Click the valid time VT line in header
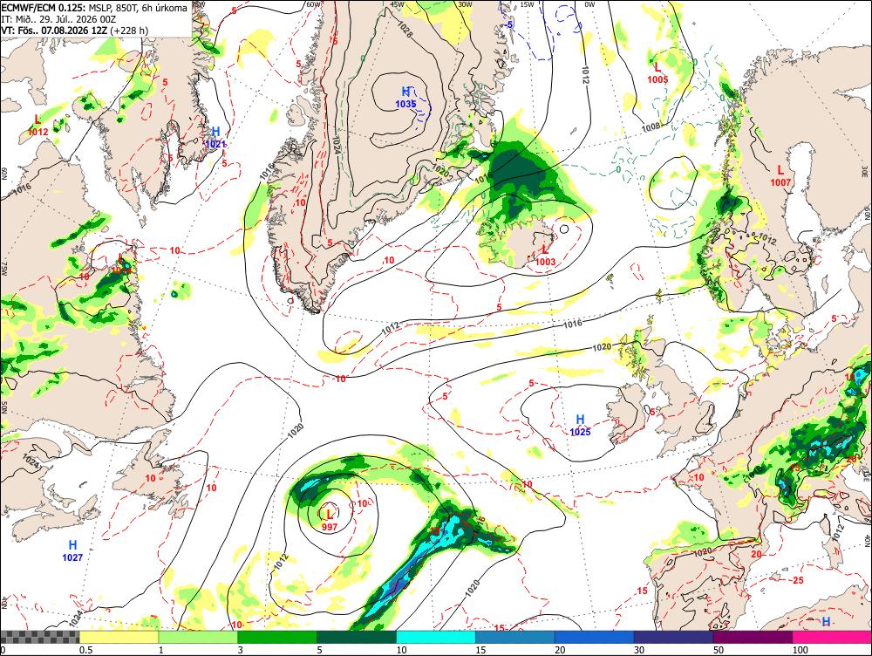Image resolution: width=872 pixels, height=656 pixels. [x=74, y=30]
